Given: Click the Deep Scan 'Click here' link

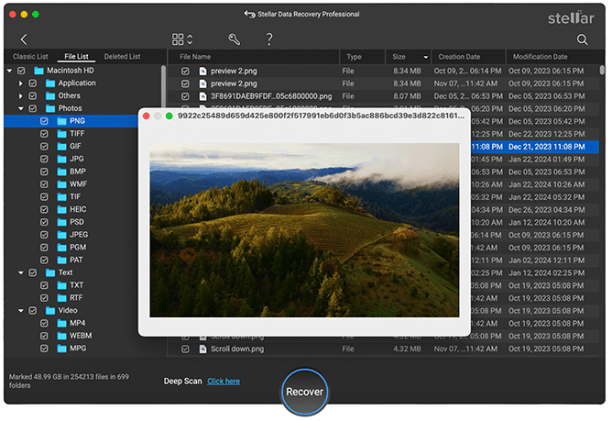Looking at the screenshot, I should click(224, 381).
